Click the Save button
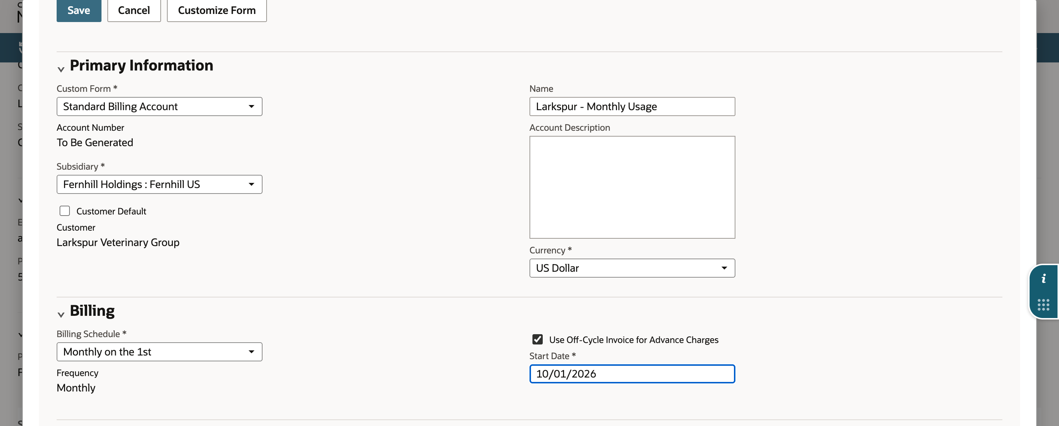1059x426 pixels. click(x=79, y=10)
